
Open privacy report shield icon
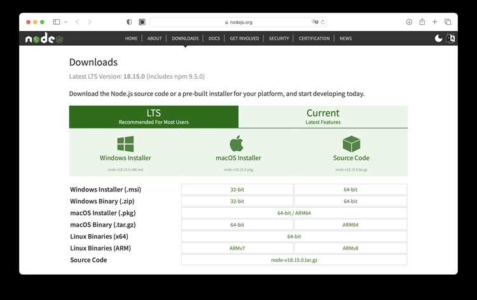(x=129, y=22)
